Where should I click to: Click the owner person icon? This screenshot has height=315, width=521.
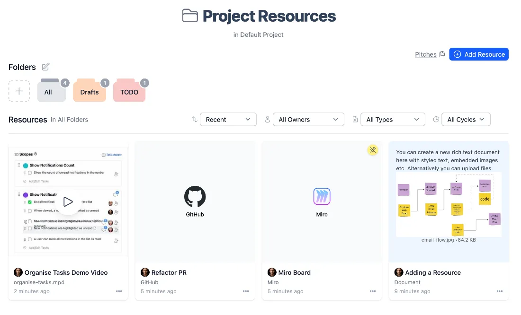point(267,120)
